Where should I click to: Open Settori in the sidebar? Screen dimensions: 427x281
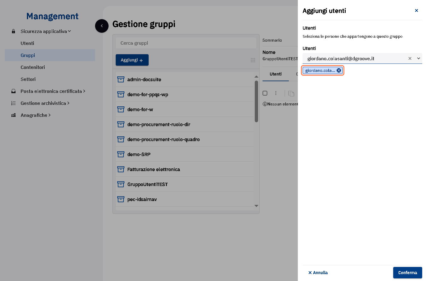(x=28, y=79)
